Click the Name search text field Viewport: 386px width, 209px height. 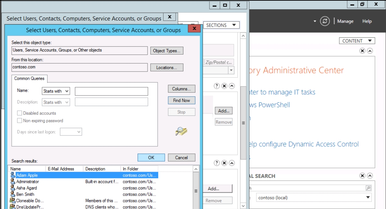point(111,91)
